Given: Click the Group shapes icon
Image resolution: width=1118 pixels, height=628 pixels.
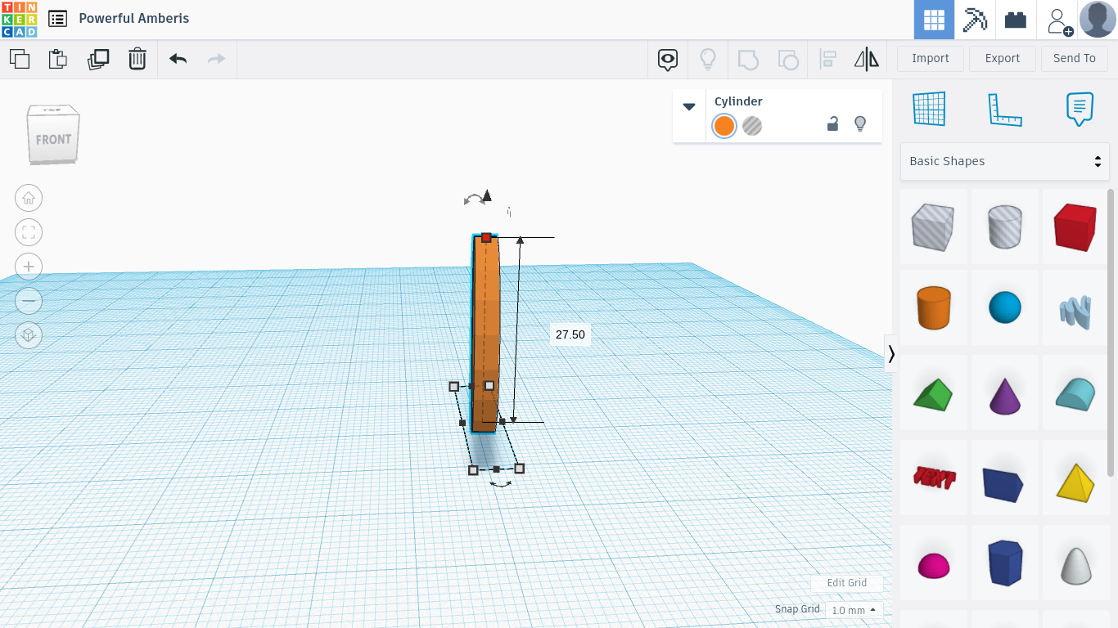Looking at the screenshot, I should click(x=748, y=59).
